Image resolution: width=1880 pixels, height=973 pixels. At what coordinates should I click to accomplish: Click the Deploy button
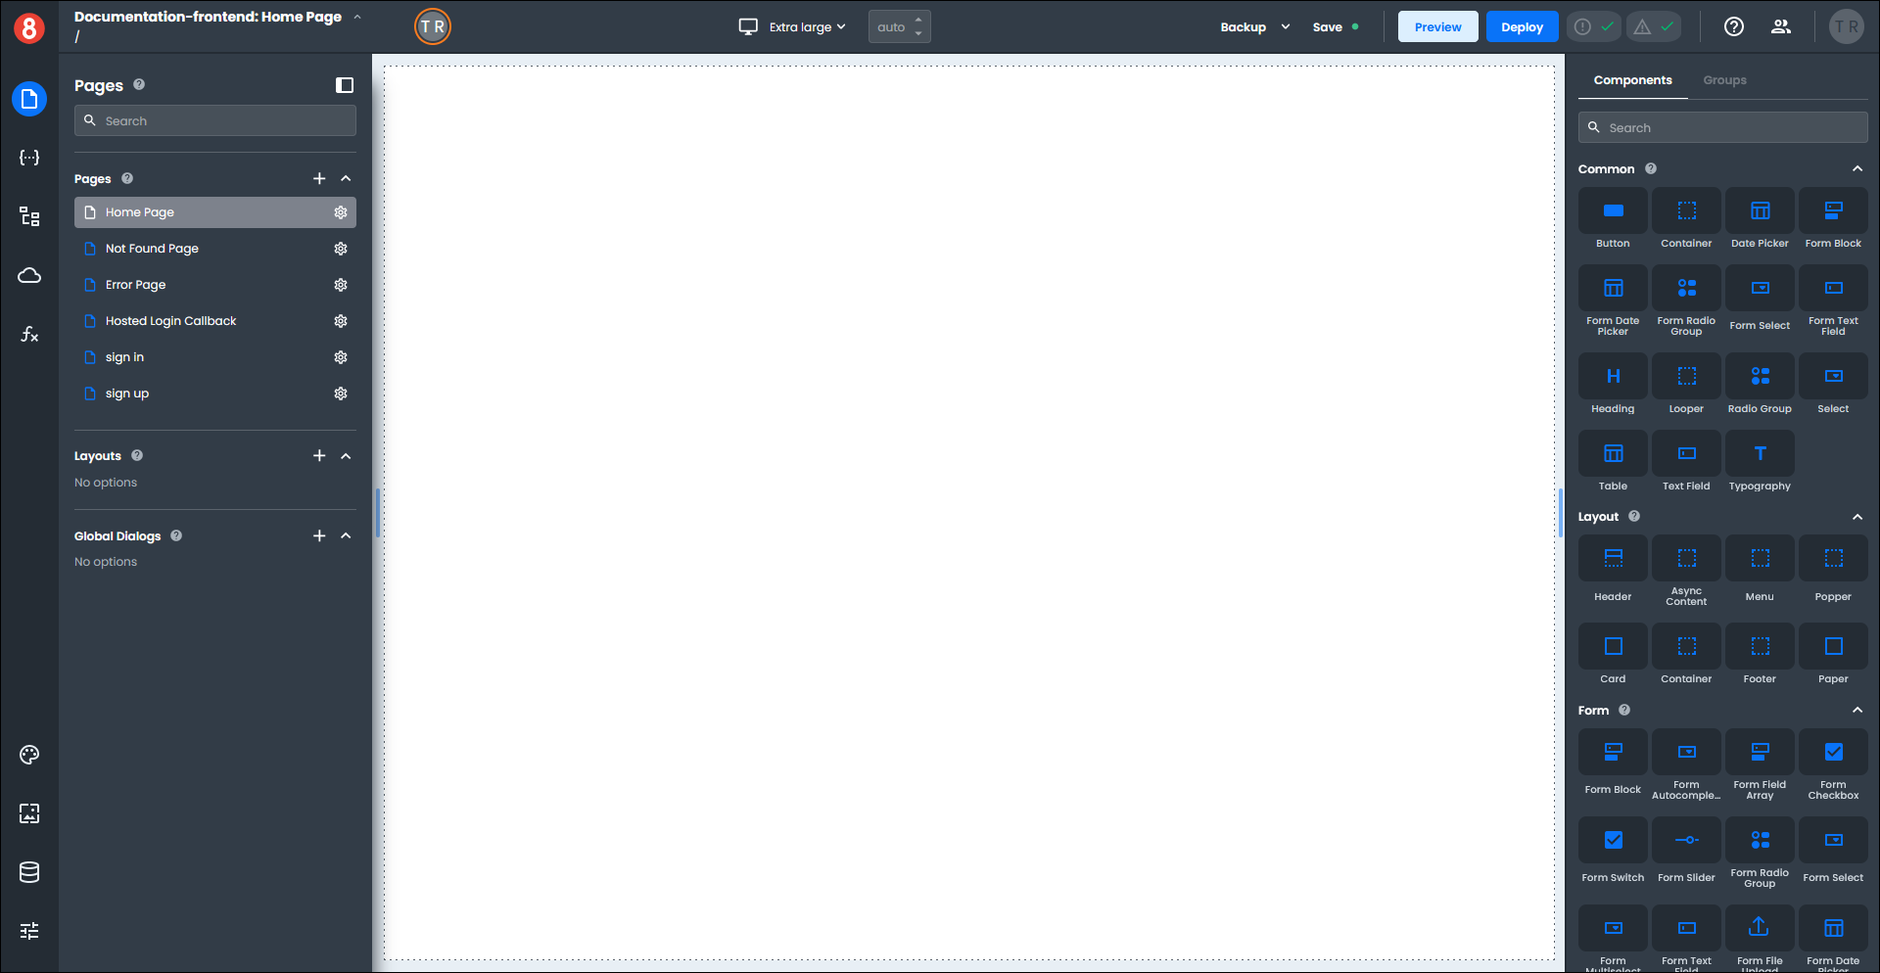pyautogui.click(x=1521, y=27)
